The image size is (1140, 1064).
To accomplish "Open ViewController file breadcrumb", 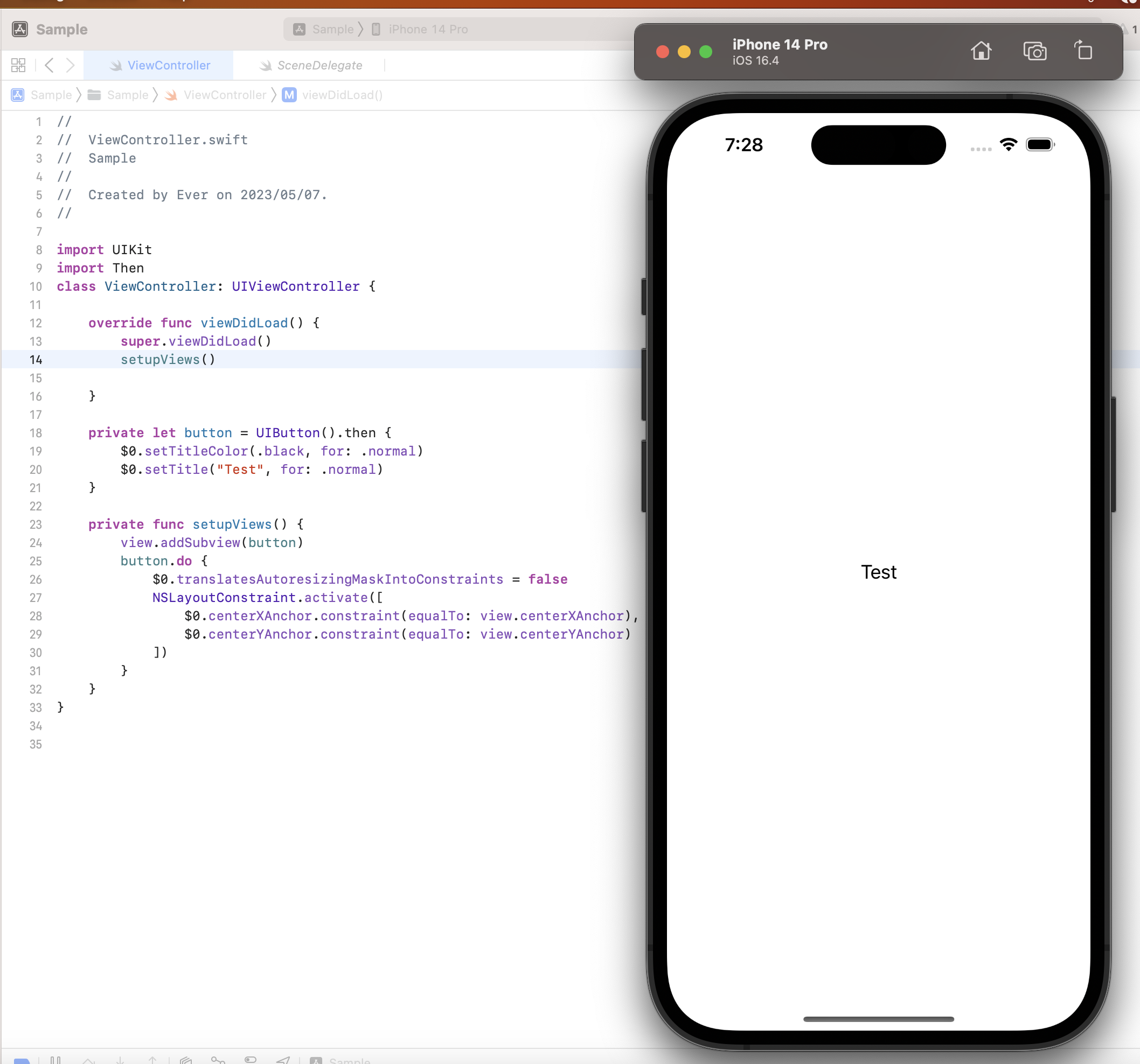I will (x=224, y=95).
